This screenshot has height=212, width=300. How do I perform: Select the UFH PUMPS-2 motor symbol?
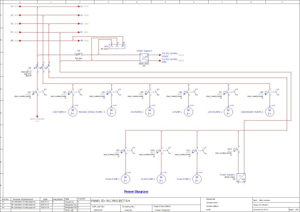point(228,112)
